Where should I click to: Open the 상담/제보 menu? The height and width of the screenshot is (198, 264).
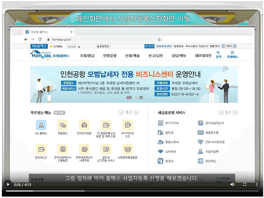pyautogui.click(x=179, y=56)
